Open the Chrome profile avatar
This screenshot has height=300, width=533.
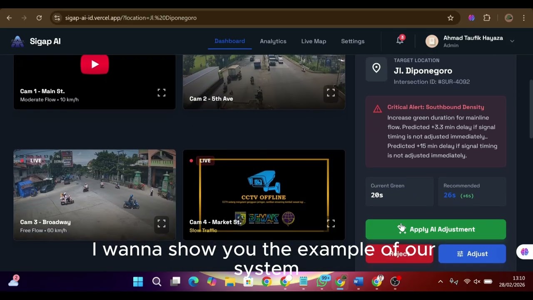508,18
